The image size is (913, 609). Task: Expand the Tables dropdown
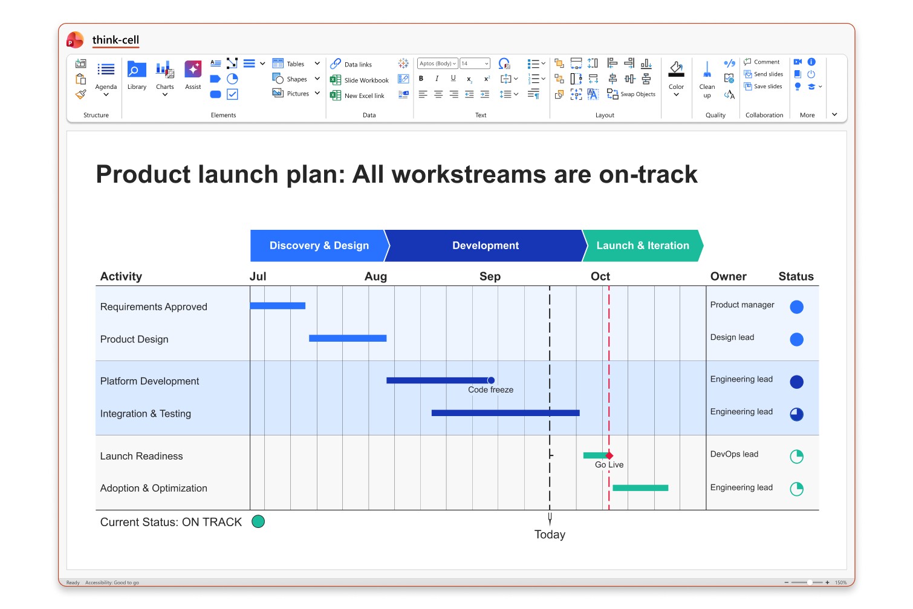(317, 64)
